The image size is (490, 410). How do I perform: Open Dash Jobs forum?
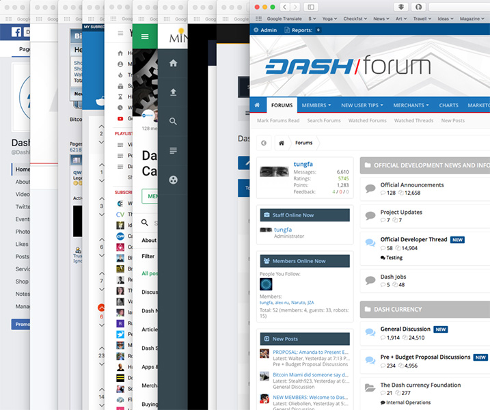point(393,277)
